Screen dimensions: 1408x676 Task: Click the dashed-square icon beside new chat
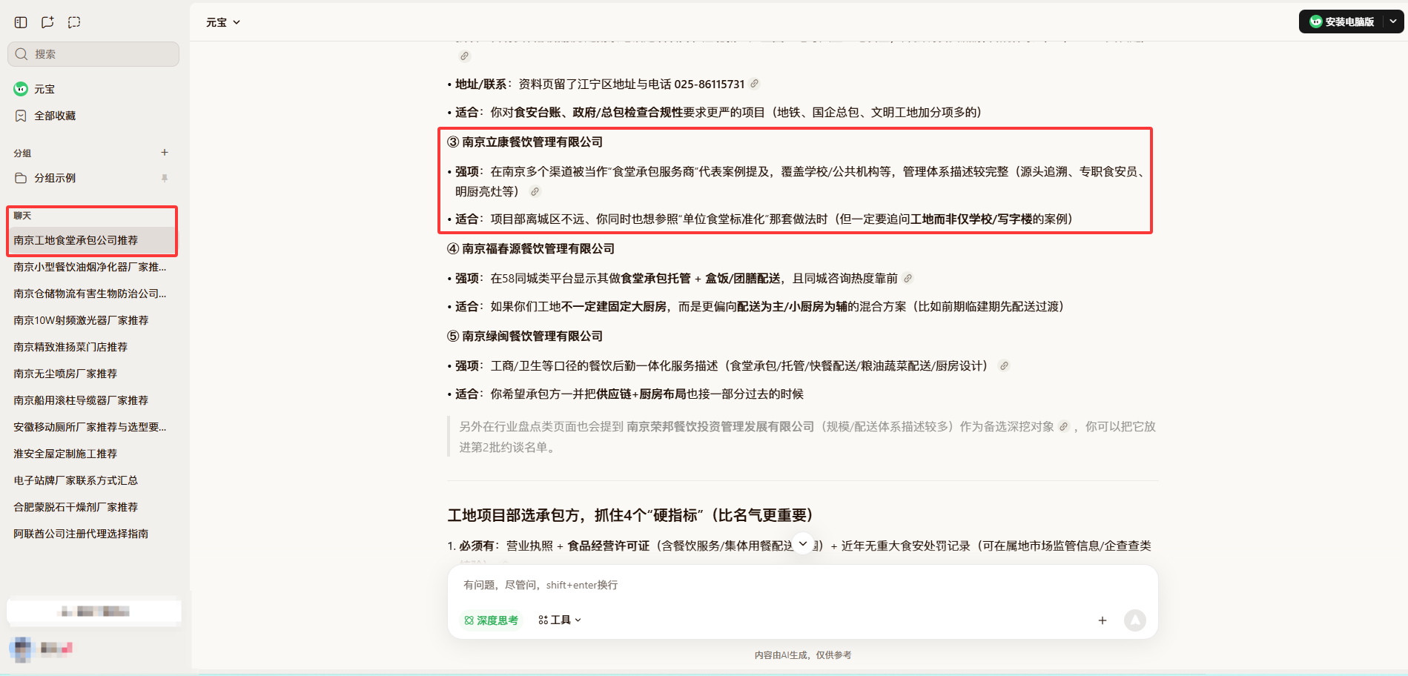pos(74,22)
